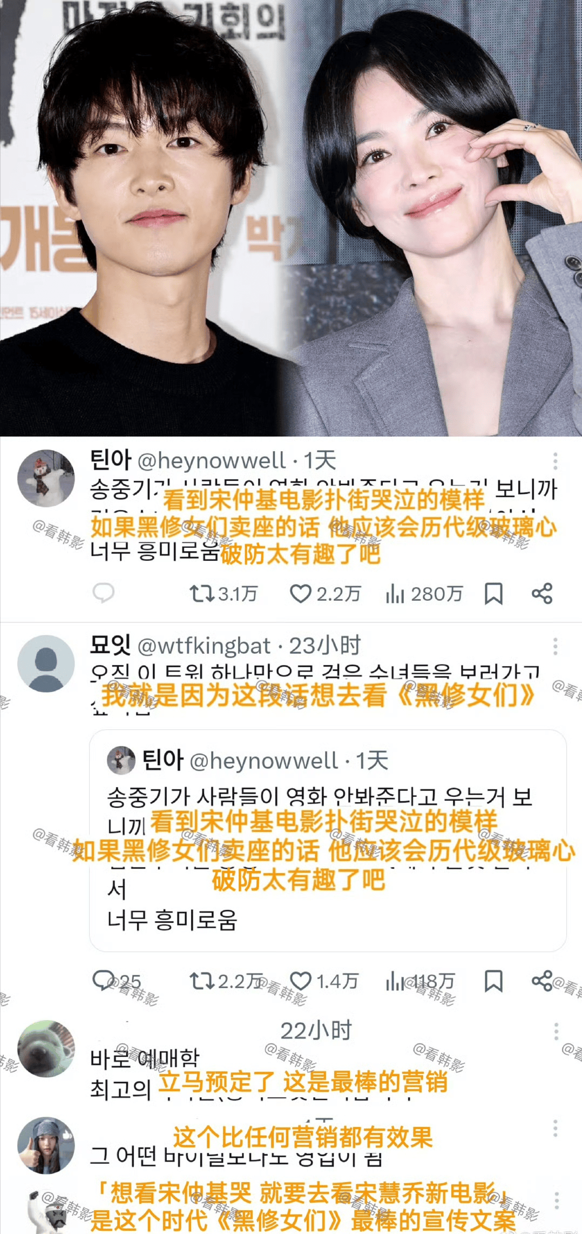Retweet the wtfkingbat tweet with 2.2万 retweets
The height and width of the screenshot is (1234, 582).
coord(226,981)
